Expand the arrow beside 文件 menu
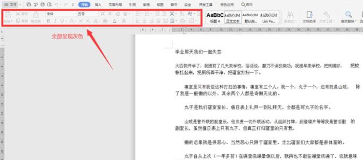Screen dimensions: 363x160 [20, 5]
